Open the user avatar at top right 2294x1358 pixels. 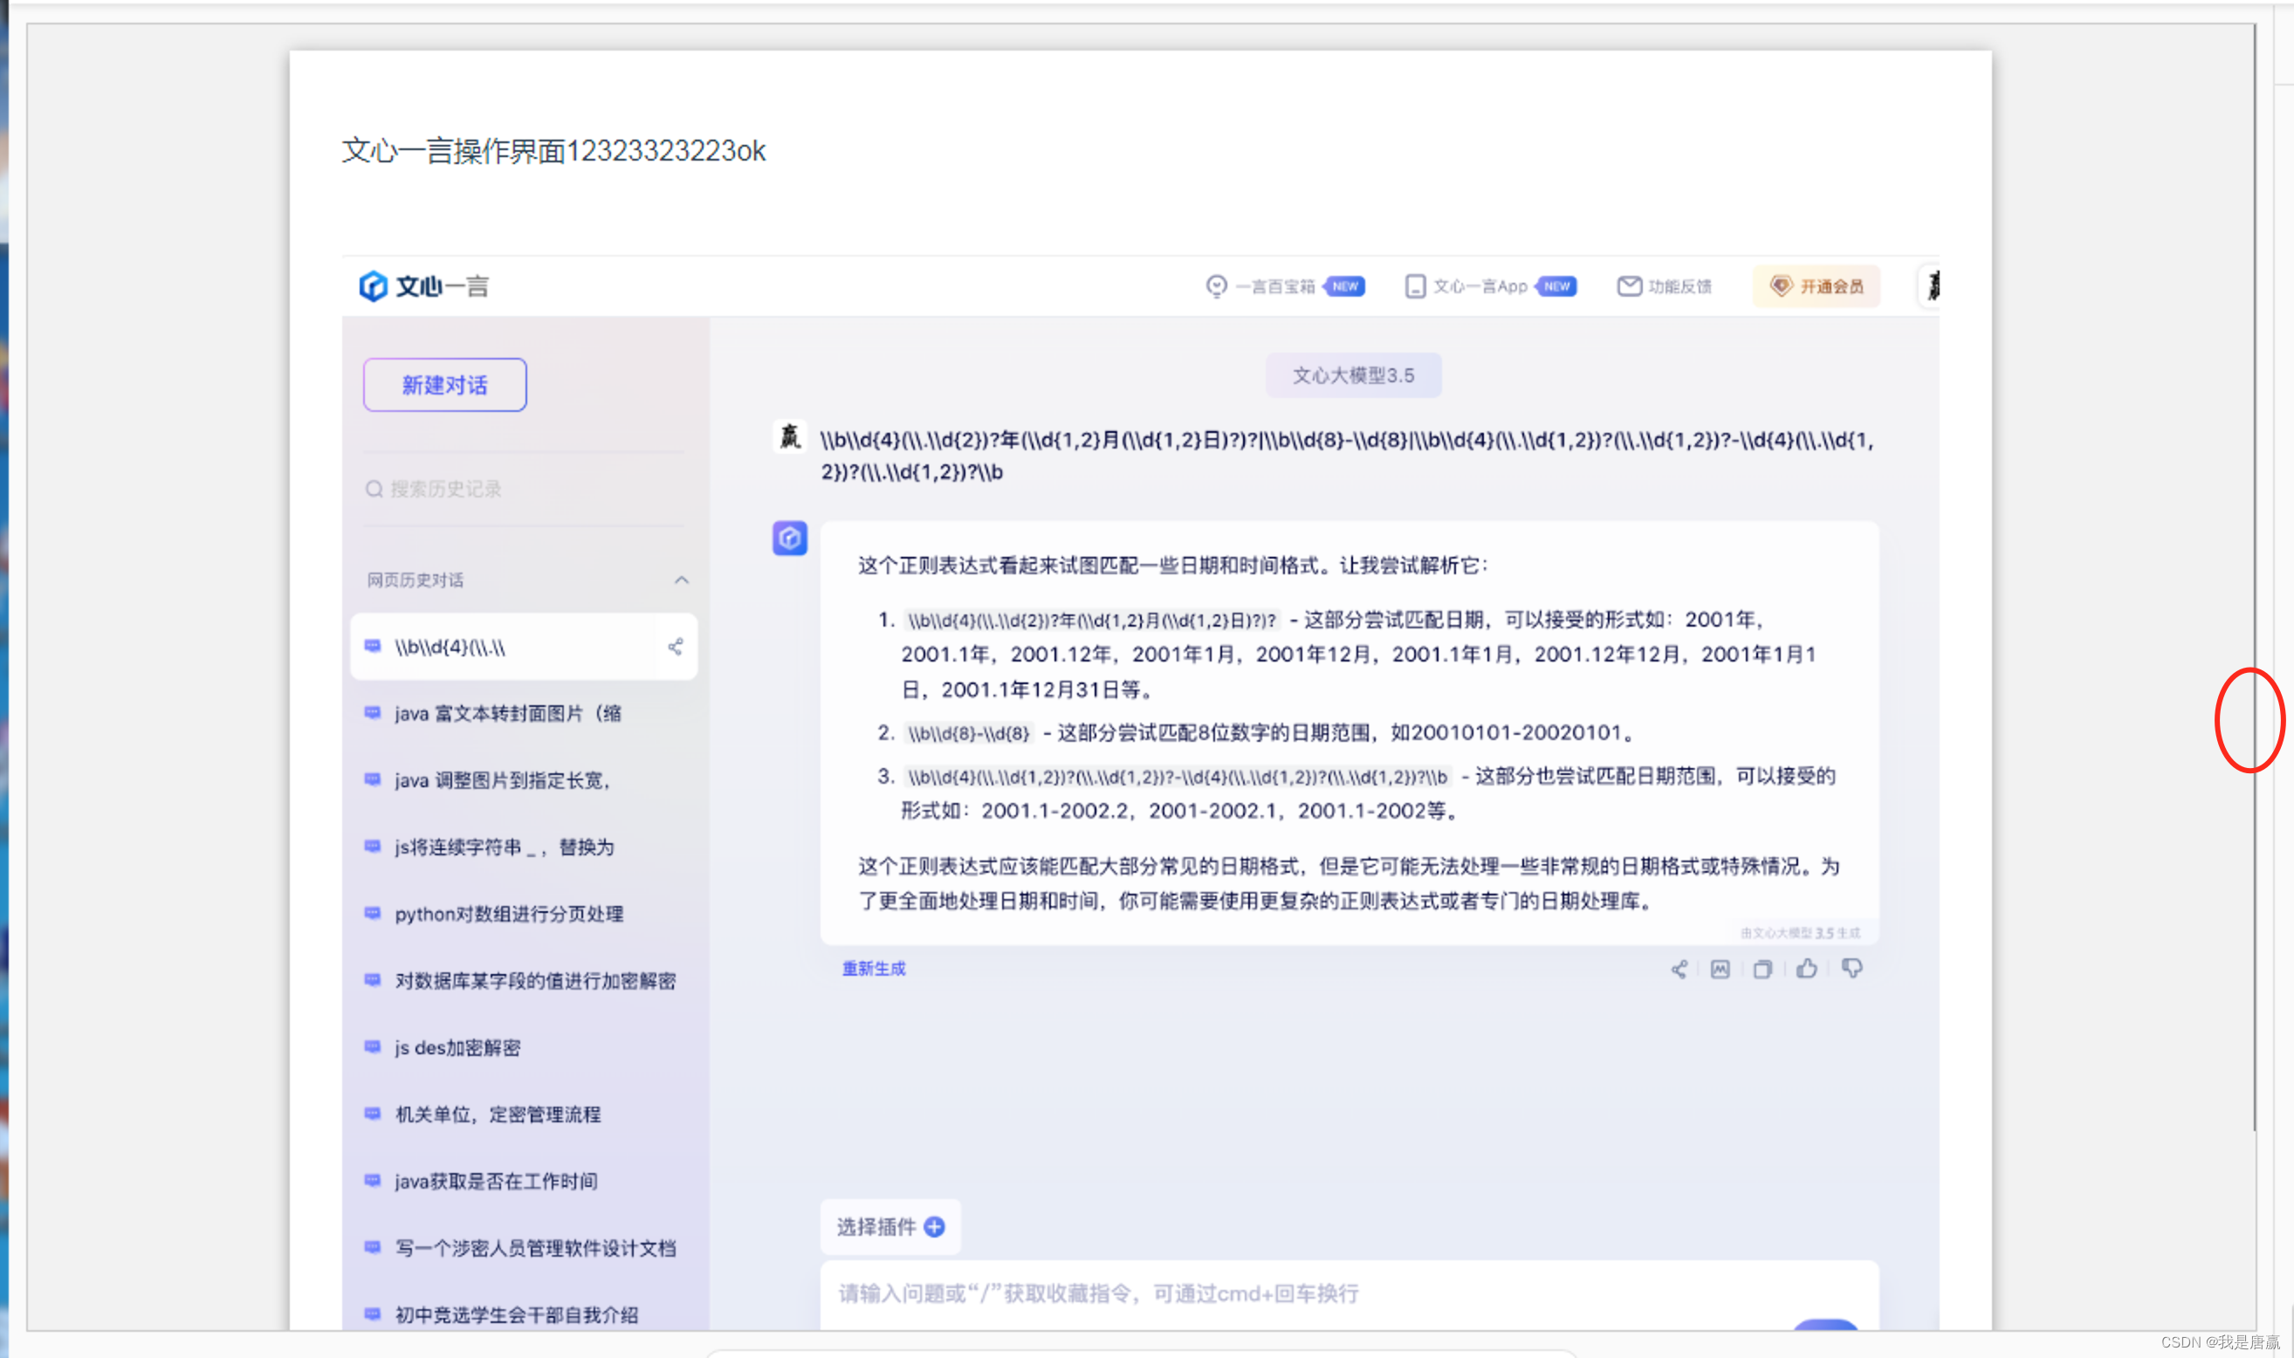pos(1930,286)
